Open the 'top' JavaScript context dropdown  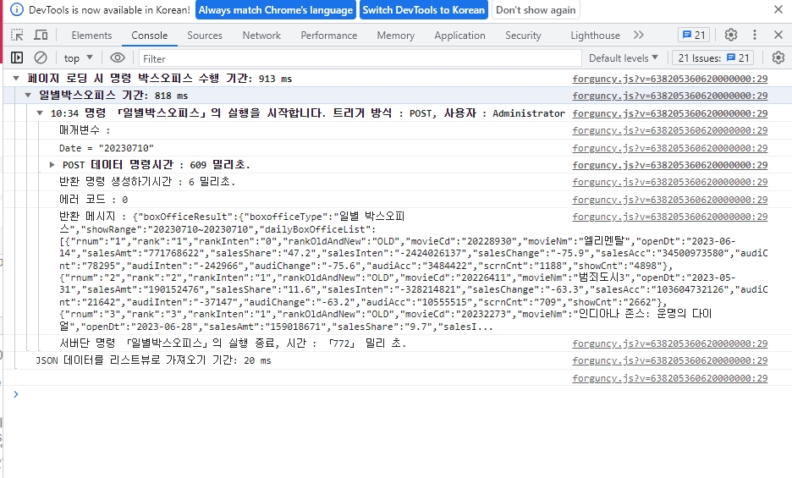[x=79, y=58]
